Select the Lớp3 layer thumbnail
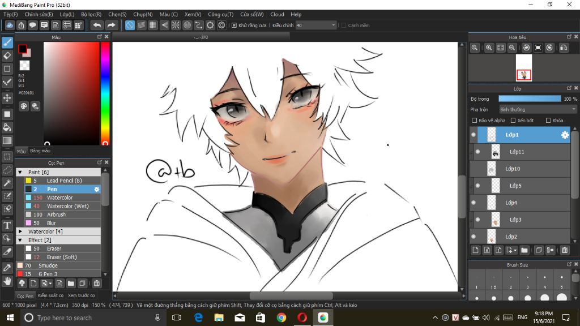This screenshot has width=580, height=326. [495, 220]
